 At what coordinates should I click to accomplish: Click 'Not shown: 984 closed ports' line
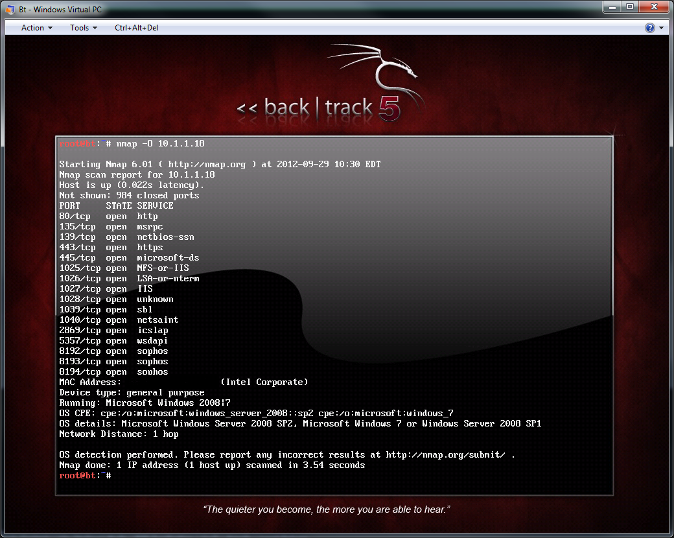(129, 195)
